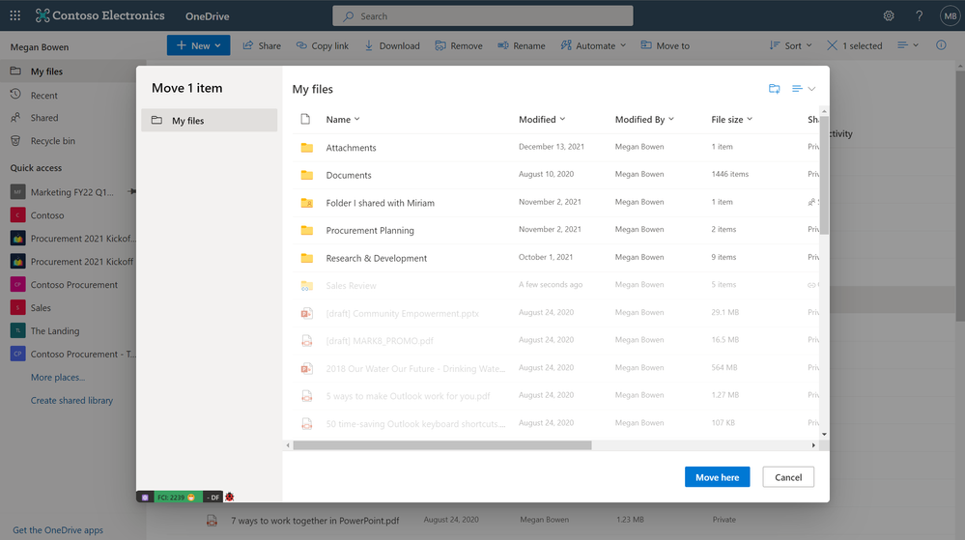965x540 pixels.
Task: Open Contoso quick access site
Action: pyautogui.click(x=47, y=215)
